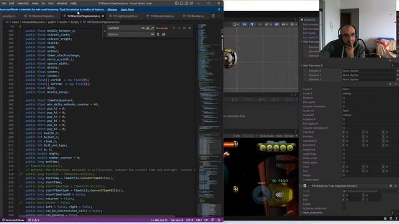
Task: Open the Unity scene draw mode dropdown
Action: pos(236,24)
